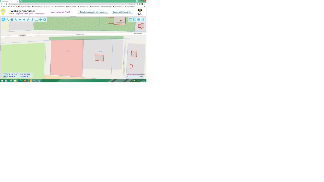Image resolution: width=324 pixels, height=182 pixels.
Task: Open the Pomoc link
Action: [x=12, y=14]
